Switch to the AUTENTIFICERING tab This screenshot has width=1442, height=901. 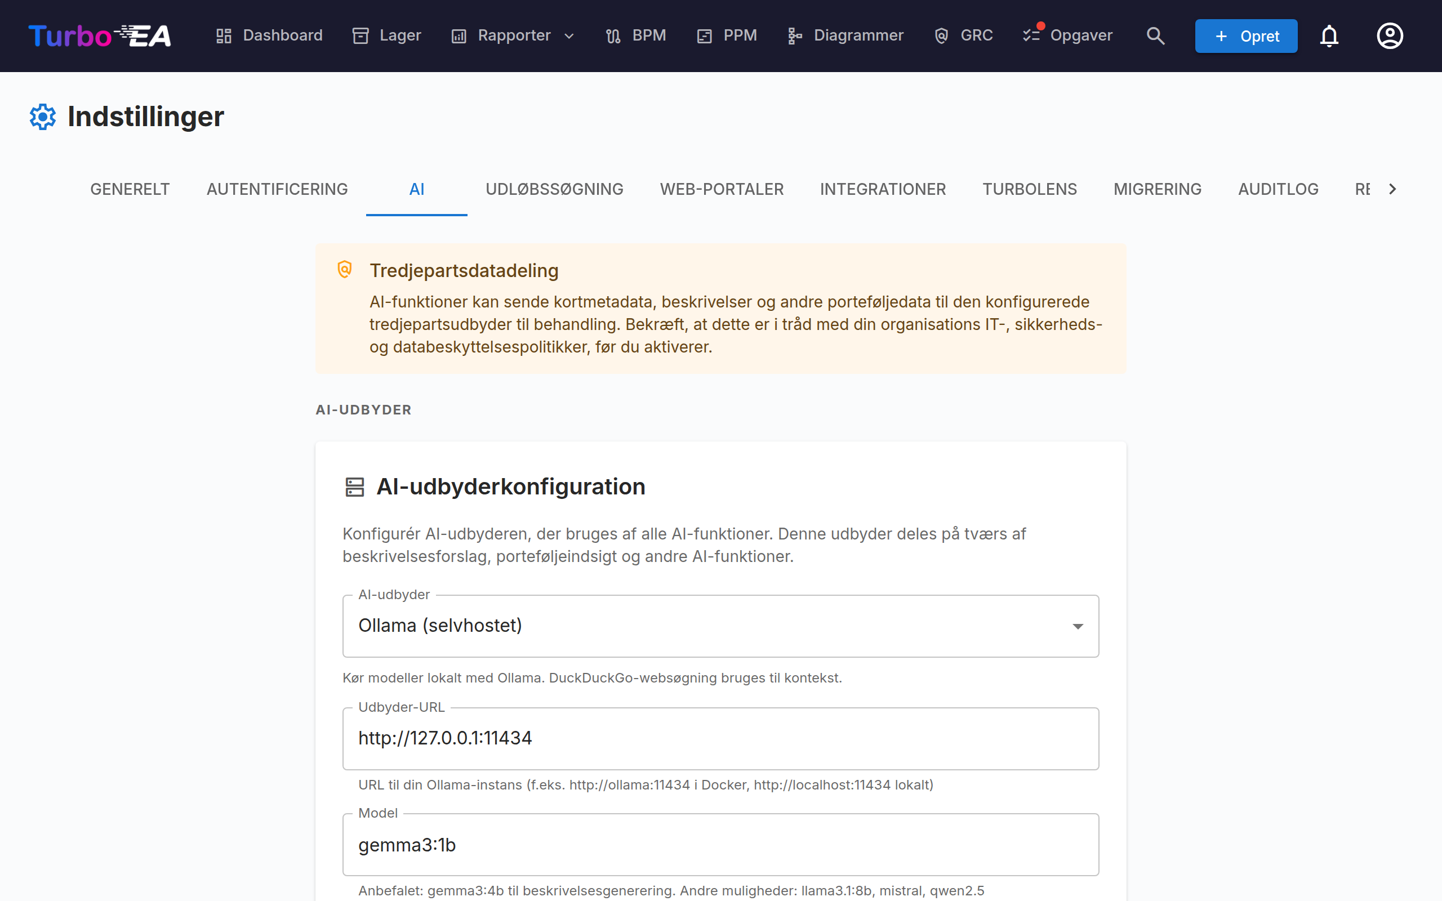[277, 189]
